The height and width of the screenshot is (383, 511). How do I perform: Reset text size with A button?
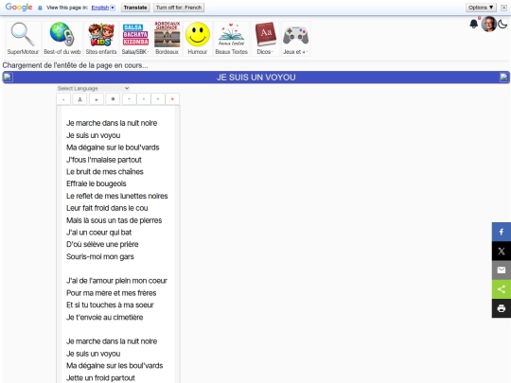[x=79, y=99]
